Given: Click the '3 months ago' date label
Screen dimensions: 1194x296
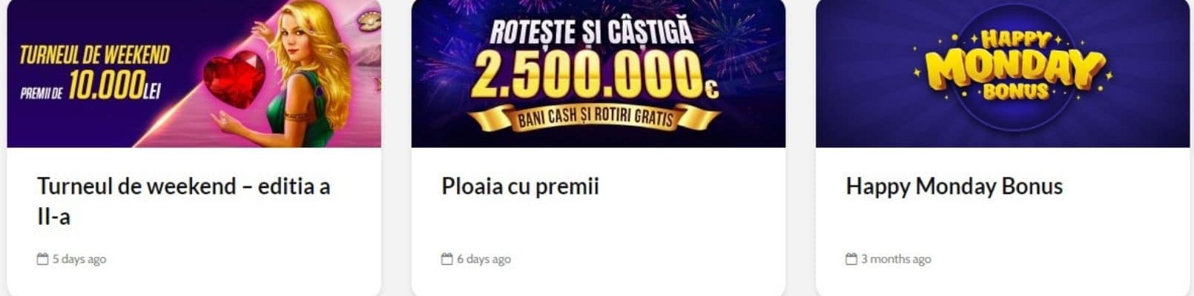Looking at the screenshot, I should 896,259.
